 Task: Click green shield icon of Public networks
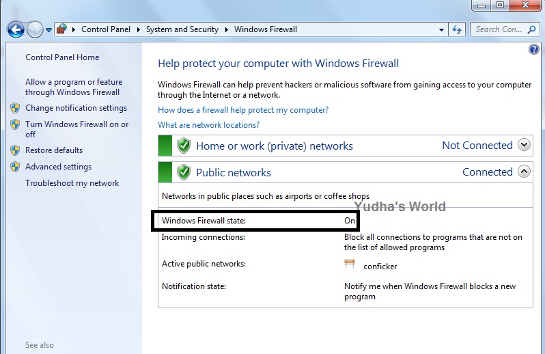[184, 172]
